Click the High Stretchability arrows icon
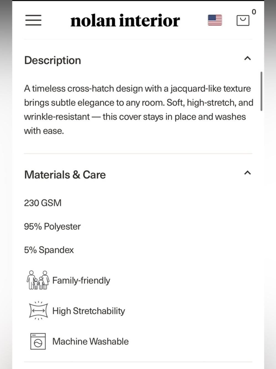This screenshot has height=369, width=276. coord(38,311)
